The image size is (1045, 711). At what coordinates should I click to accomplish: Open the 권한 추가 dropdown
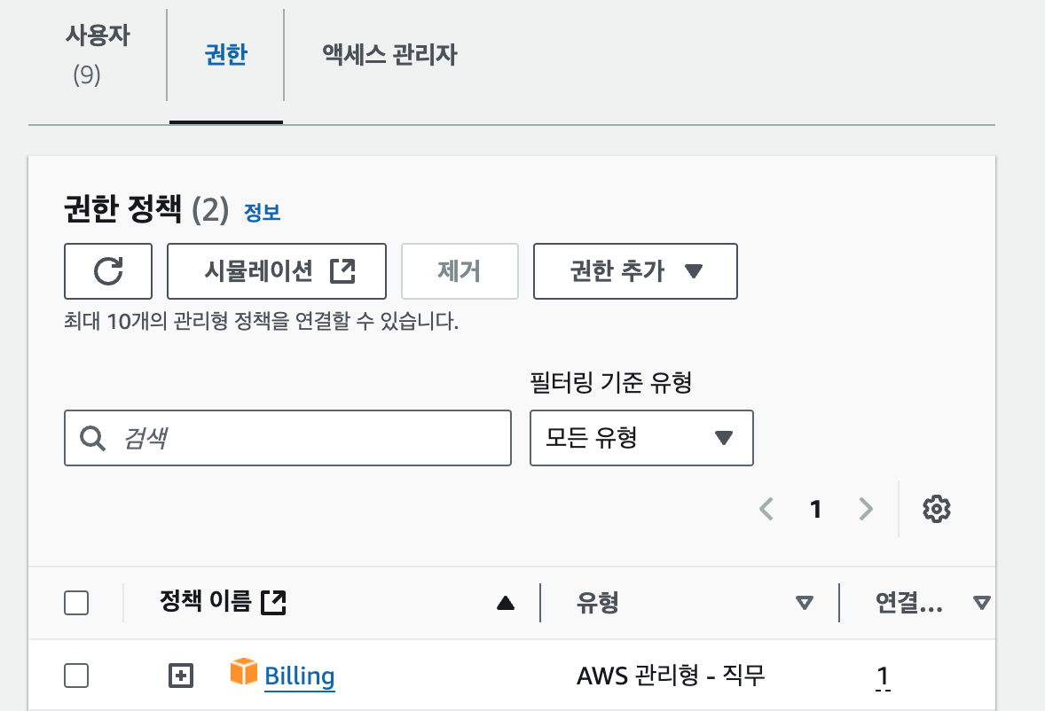click(x=635, y=271)
